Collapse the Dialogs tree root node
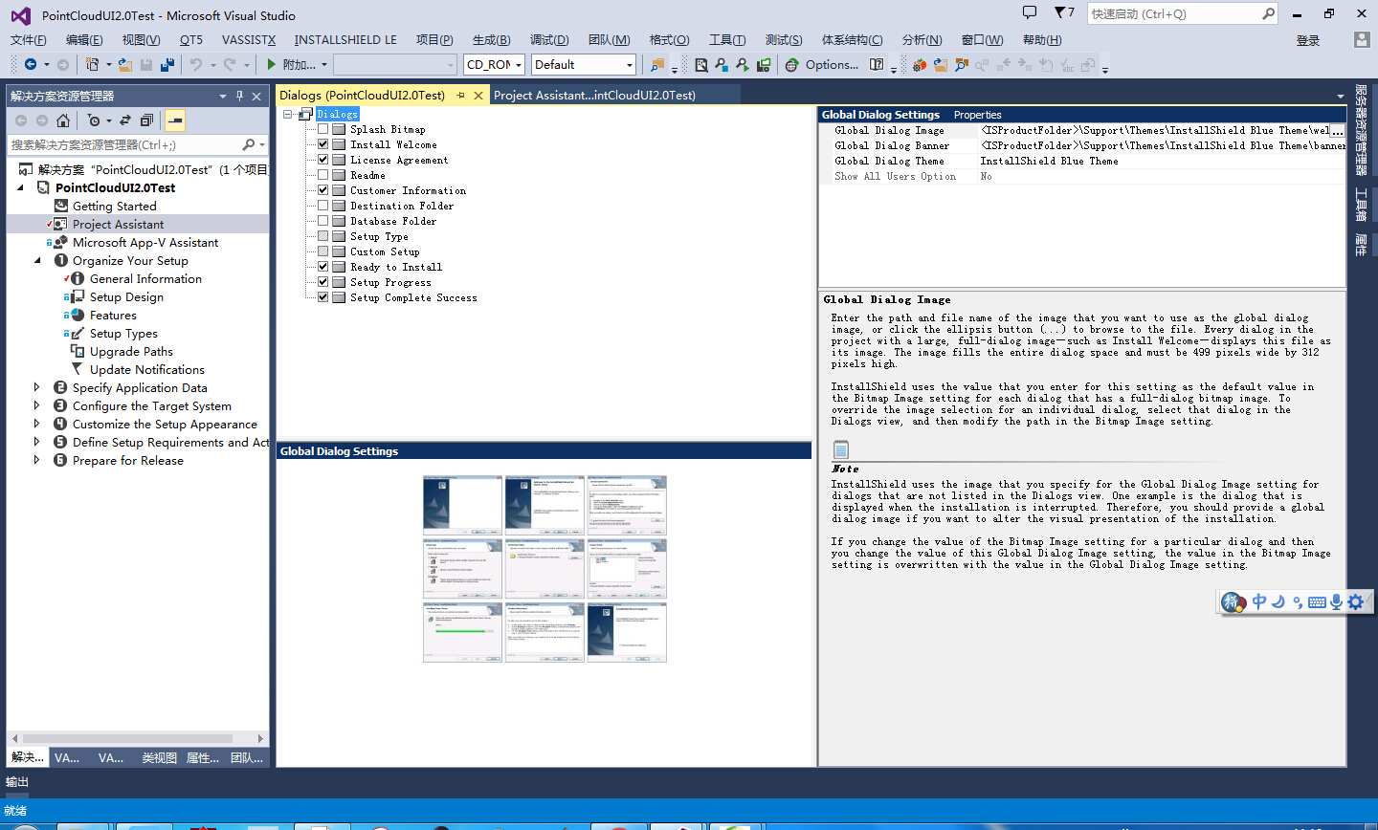The width and height of the screenshot is (1378, 830). click(x=288, y=114)
